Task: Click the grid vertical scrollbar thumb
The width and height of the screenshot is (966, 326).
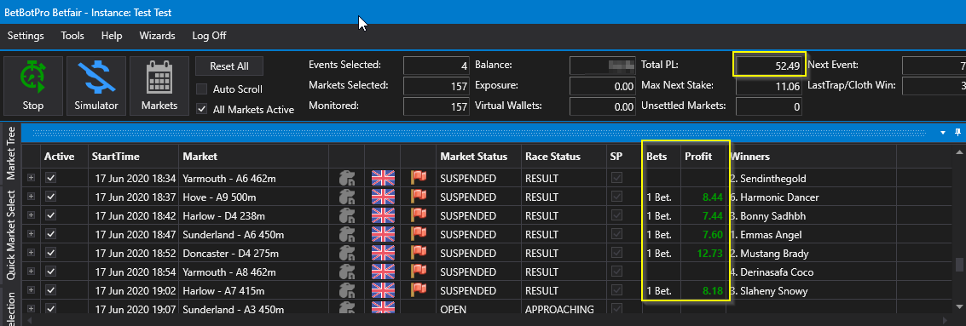Action: point(958,265)
